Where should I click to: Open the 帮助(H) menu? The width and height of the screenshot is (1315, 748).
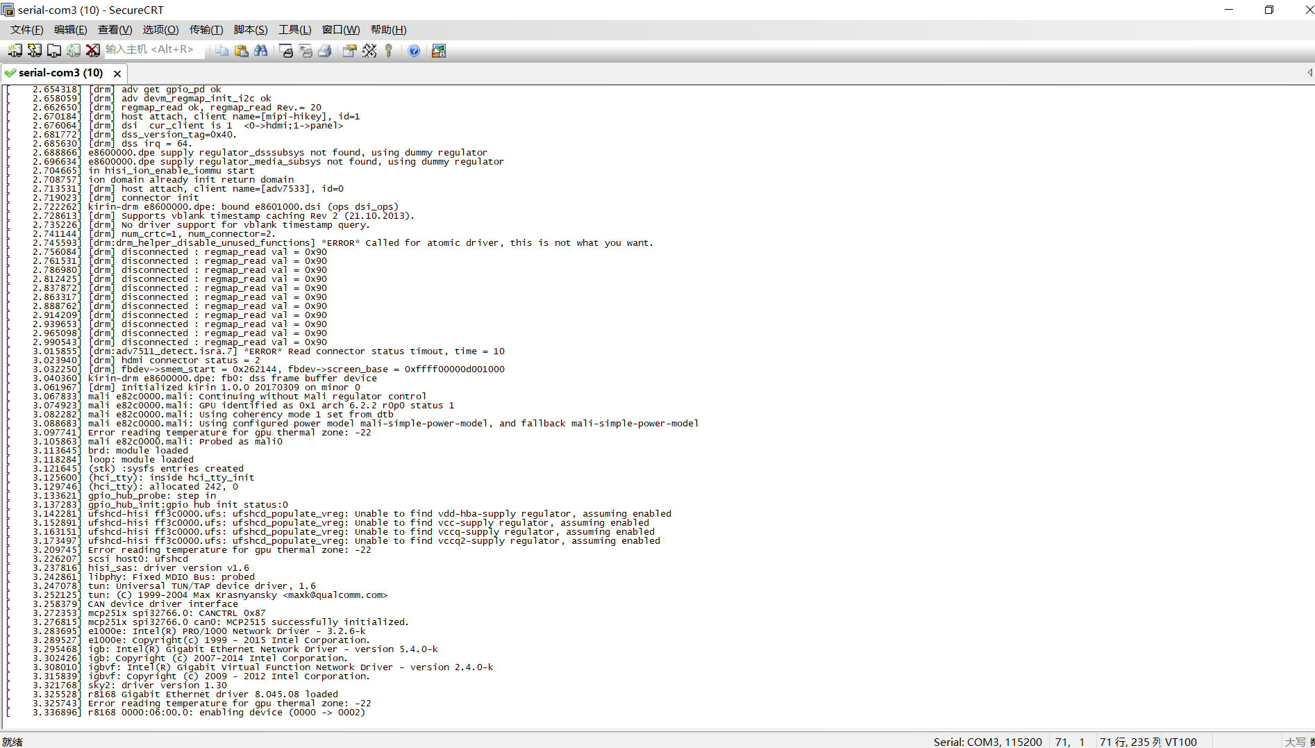(388, 30)
